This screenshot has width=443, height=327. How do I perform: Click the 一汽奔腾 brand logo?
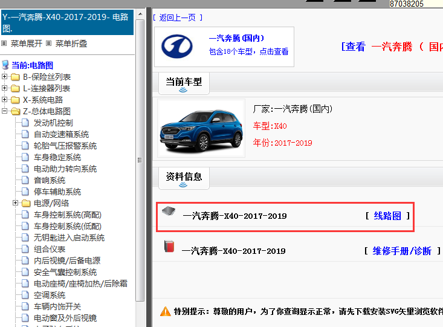pyautogui.click(x=177, y=47)
